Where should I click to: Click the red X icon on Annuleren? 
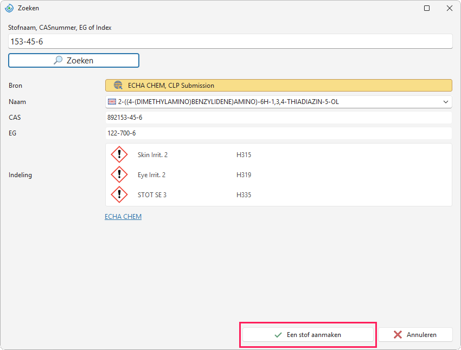[398, 335]
